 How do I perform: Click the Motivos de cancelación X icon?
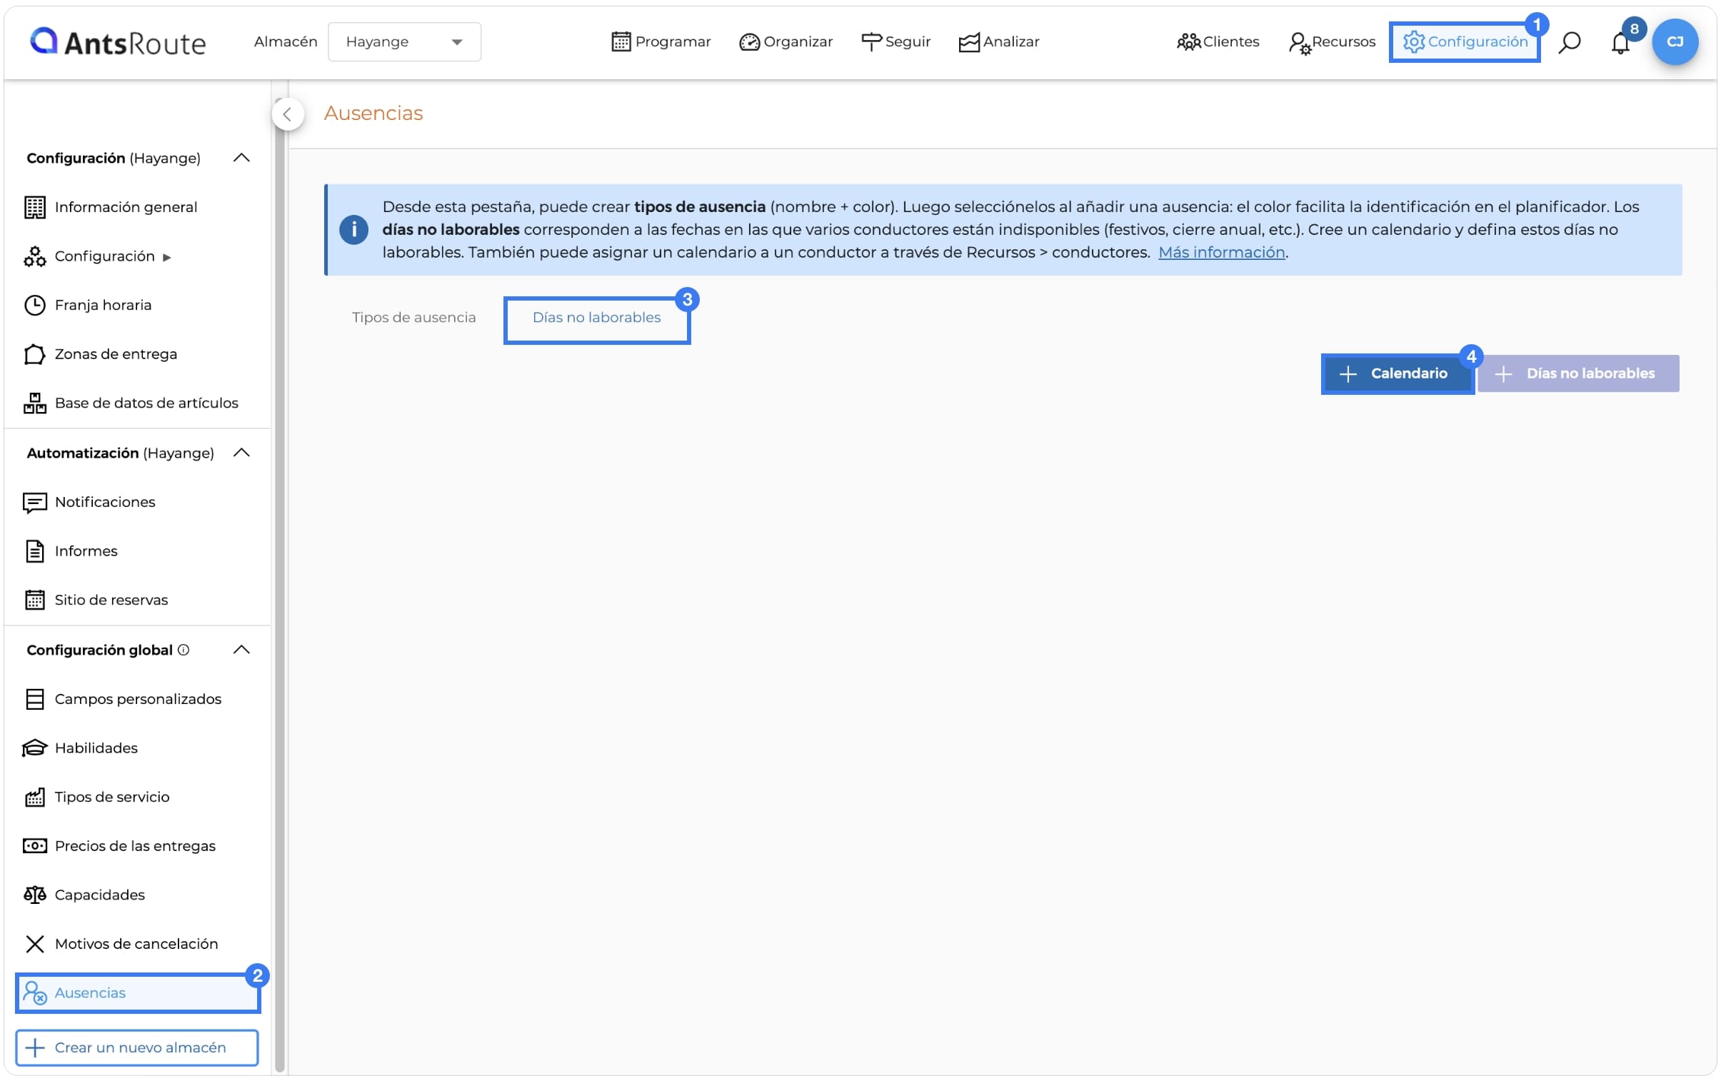pyautogui.click(x=34, y=944)
